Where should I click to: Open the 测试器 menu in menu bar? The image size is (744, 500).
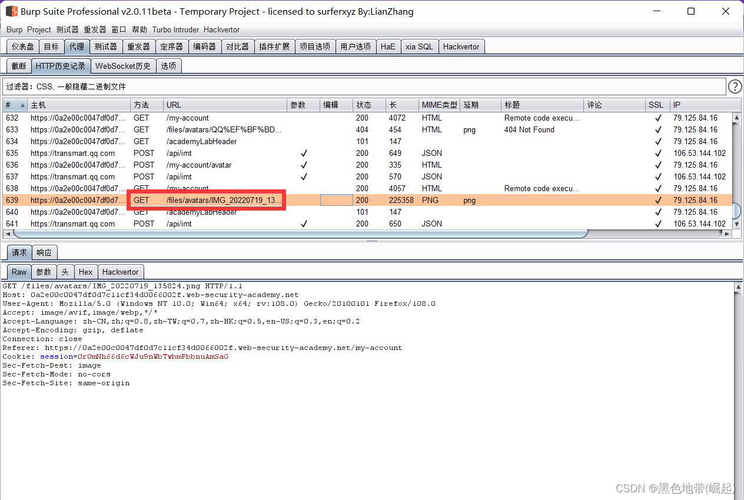point(68,29)
